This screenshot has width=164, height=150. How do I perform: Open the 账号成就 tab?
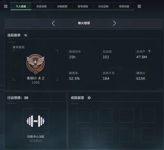[83, 7]
